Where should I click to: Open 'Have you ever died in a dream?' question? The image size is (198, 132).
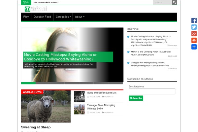(46, 2)
